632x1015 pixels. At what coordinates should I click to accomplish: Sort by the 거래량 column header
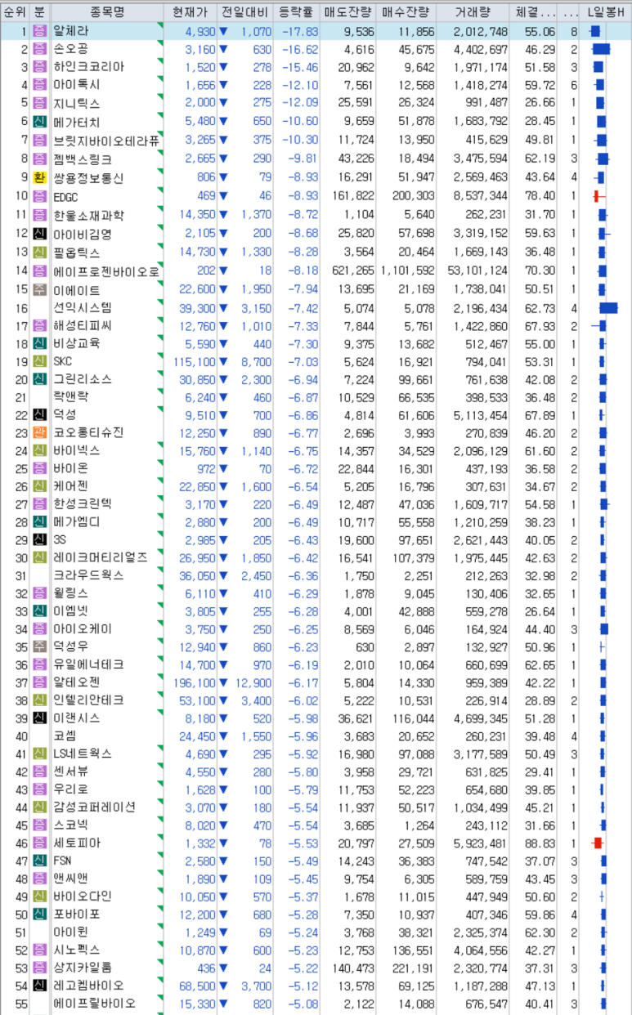[473, 12]
